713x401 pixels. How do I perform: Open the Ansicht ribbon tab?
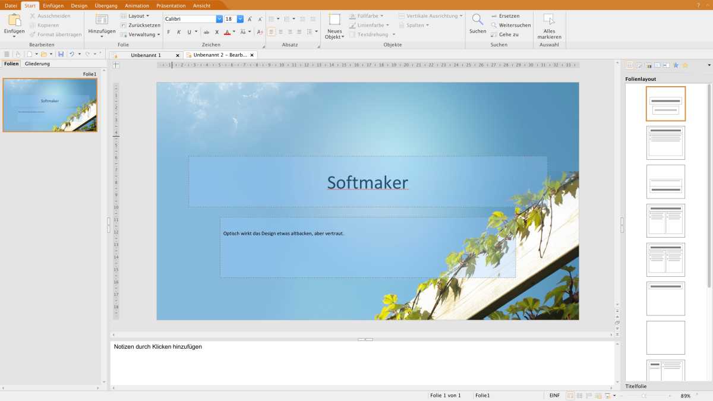(202, 5)
